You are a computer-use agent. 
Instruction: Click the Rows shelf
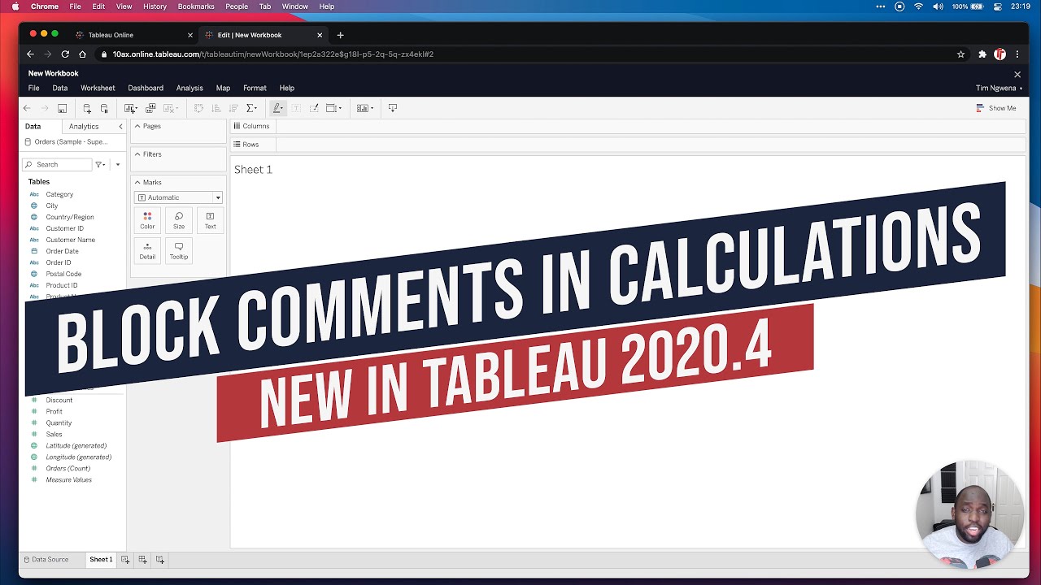[627, 145]
